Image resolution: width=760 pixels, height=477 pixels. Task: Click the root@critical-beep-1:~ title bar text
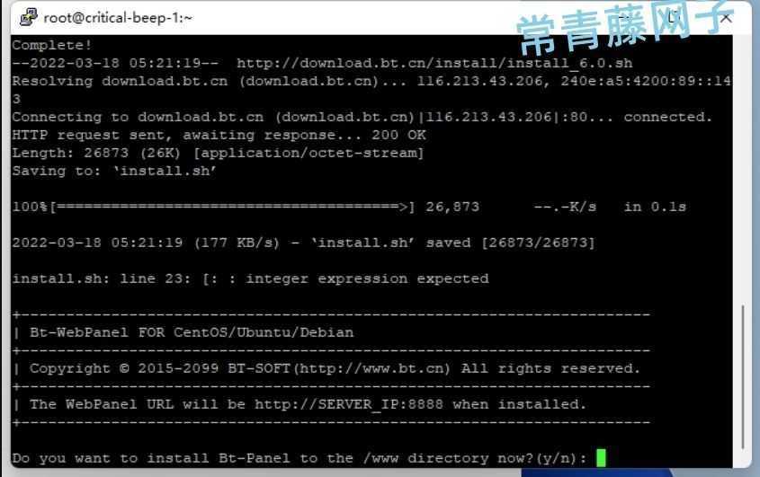tap(118, 18)
